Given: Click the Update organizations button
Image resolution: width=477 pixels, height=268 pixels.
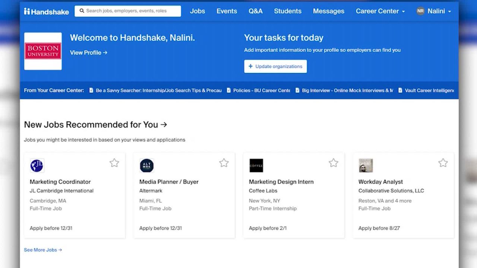Looking at the screenshot, I should pyautogui.click(x=275, y=66).
